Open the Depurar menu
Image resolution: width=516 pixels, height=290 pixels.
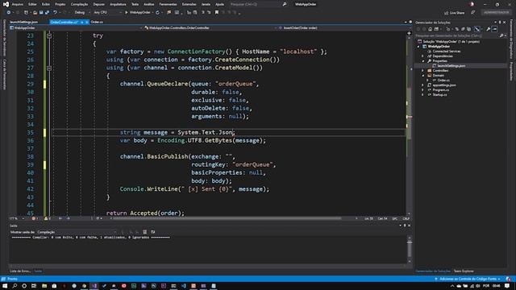98,4
